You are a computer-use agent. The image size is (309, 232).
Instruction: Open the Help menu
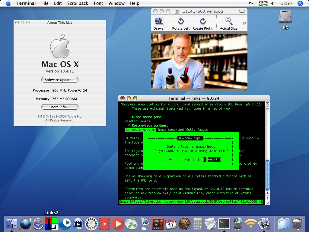(x=135, y=3)
